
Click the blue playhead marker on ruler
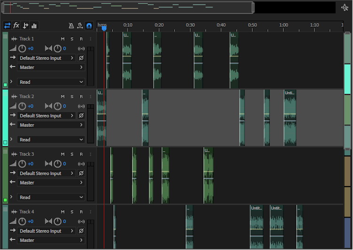104,28
